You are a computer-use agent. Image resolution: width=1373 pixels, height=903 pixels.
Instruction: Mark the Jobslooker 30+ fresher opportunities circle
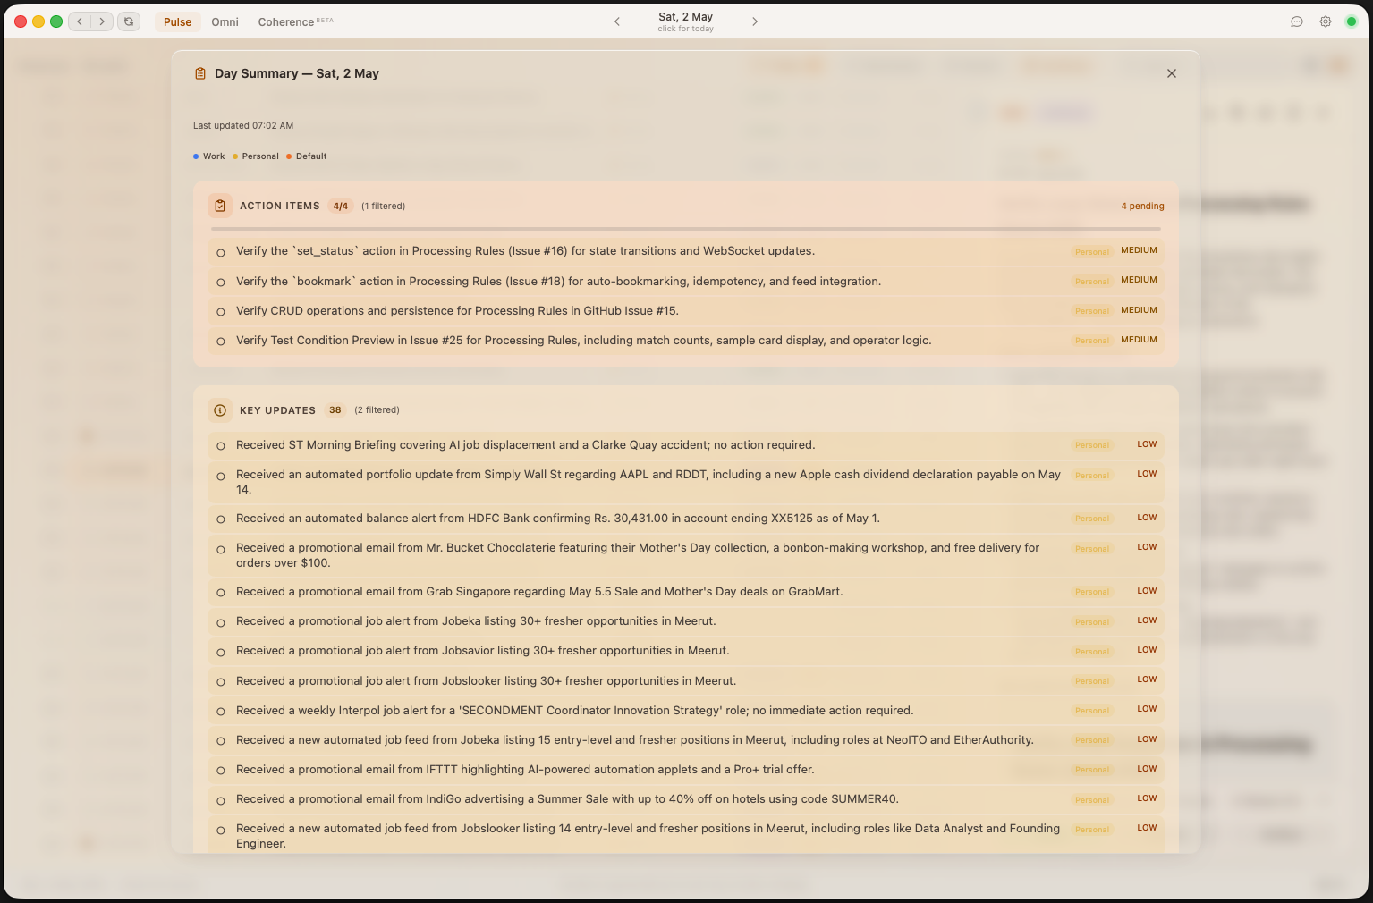(x=221, y=682)
